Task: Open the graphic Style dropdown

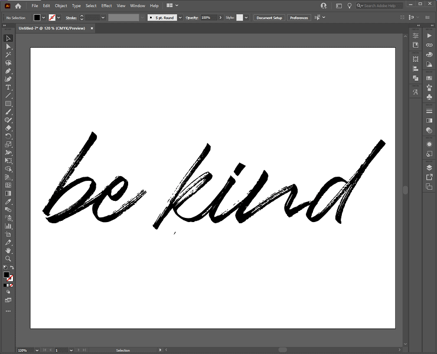Action: tap(246, 18)
